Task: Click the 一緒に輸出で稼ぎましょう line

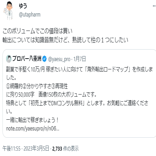Action: point(32,120)
